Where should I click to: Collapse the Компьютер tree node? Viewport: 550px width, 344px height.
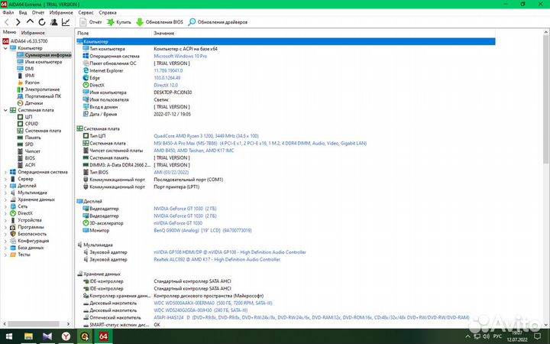5,48
